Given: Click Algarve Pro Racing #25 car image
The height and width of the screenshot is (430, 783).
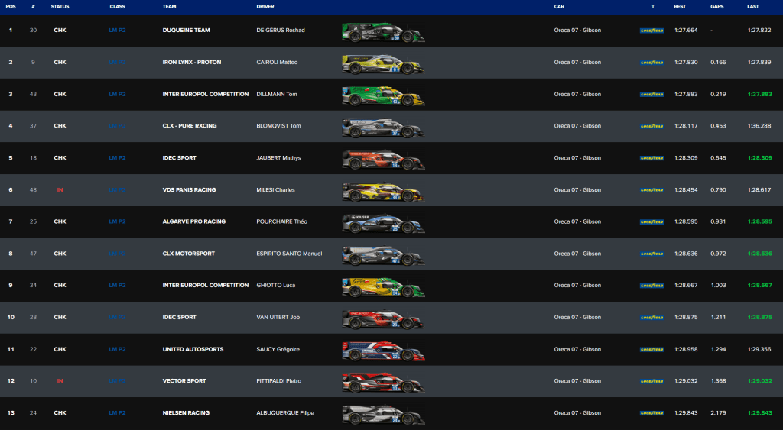Looking at the screenshot, I should tap(383, 224).
